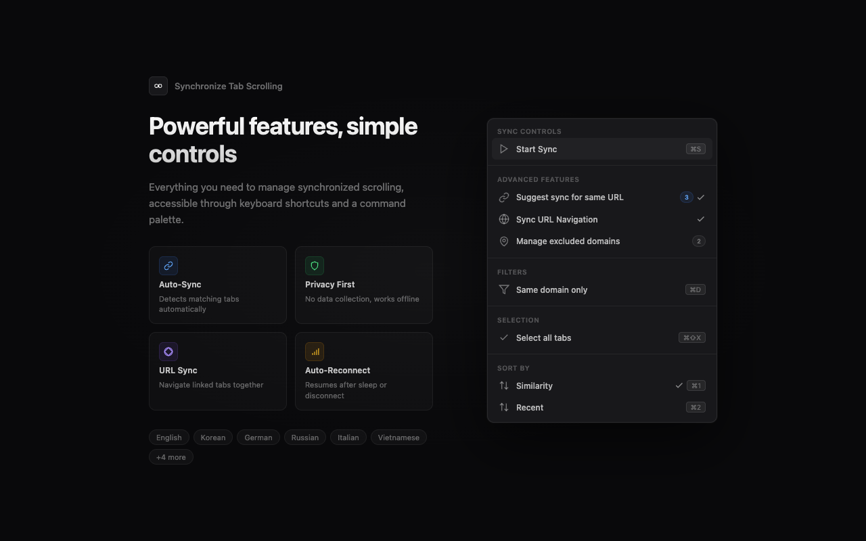Click the chain link icon beside Suggest sync
Viewport: 866px width, 541px height.
click(x=504, y=197)
